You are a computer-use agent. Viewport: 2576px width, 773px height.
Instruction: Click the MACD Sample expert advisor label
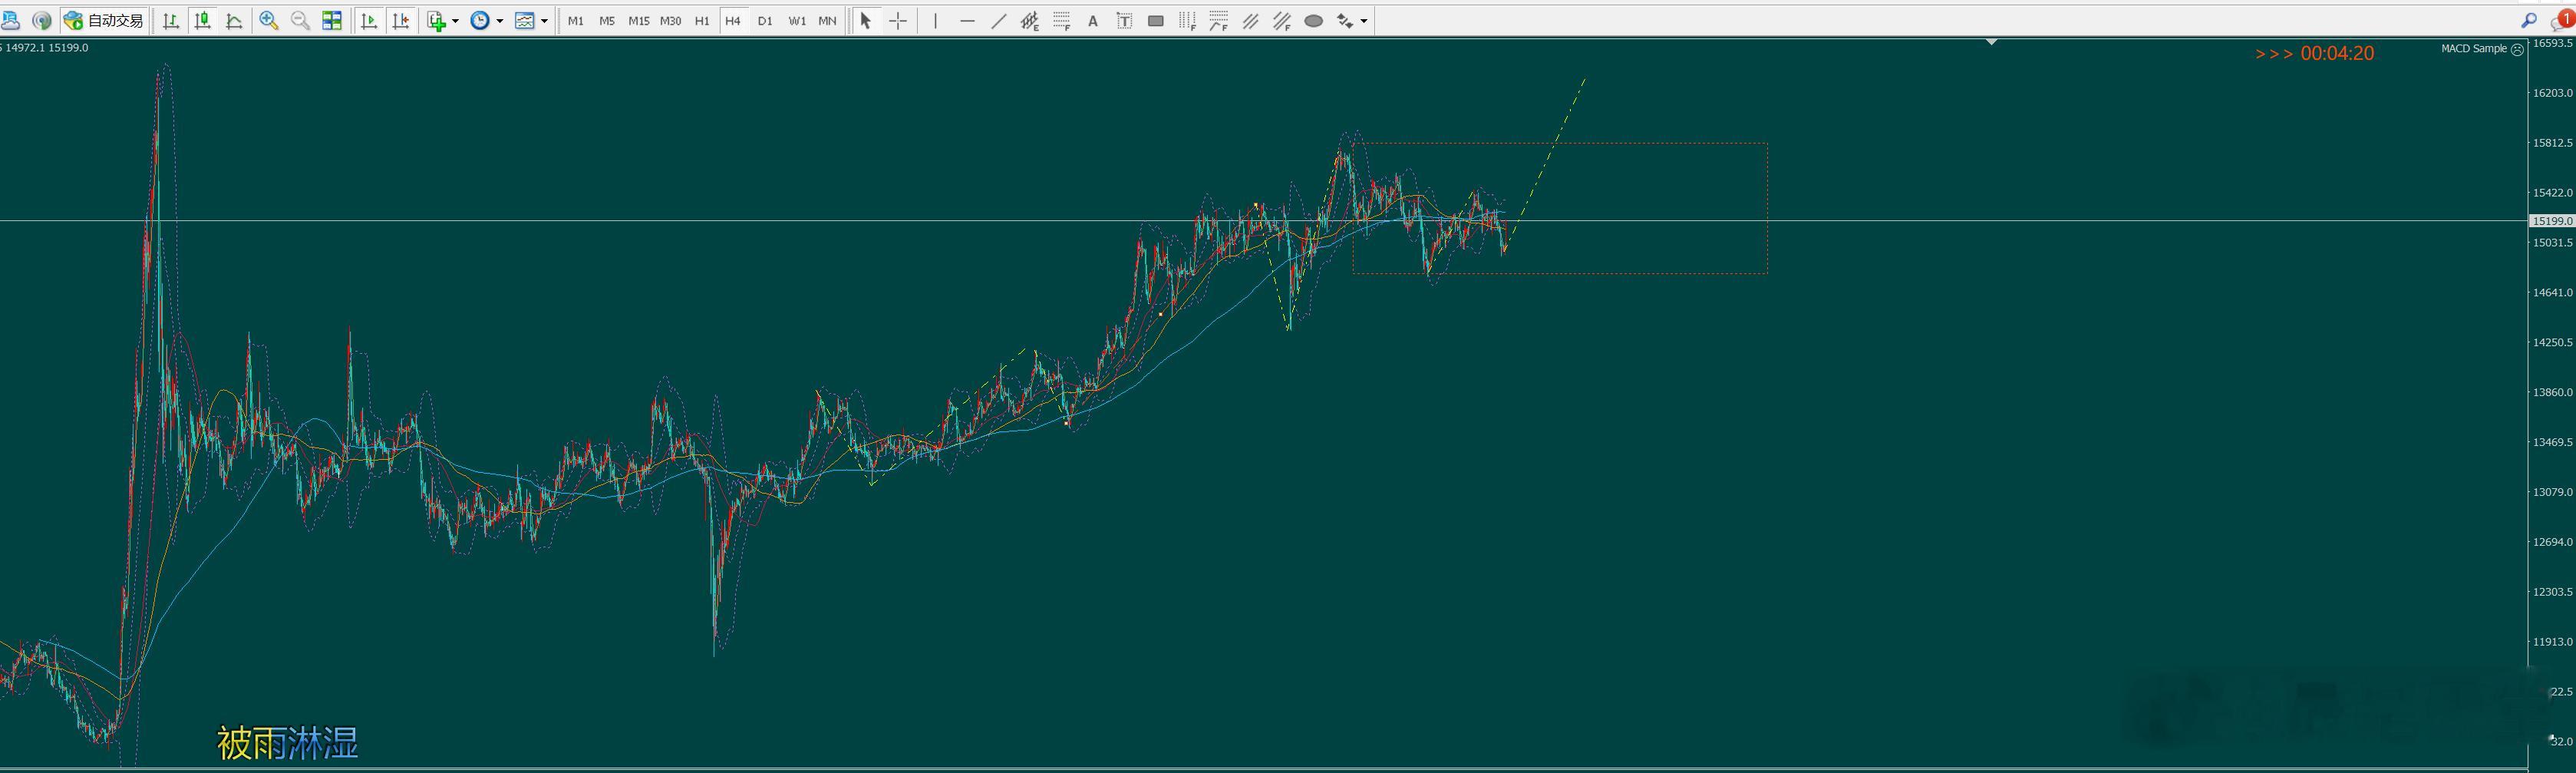tap(2474, 48)
